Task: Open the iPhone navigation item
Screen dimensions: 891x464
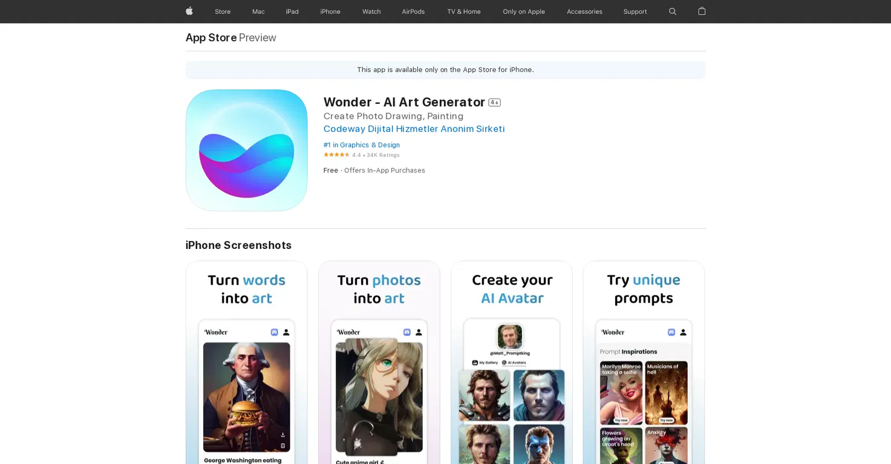Action: tap(330, 11)
